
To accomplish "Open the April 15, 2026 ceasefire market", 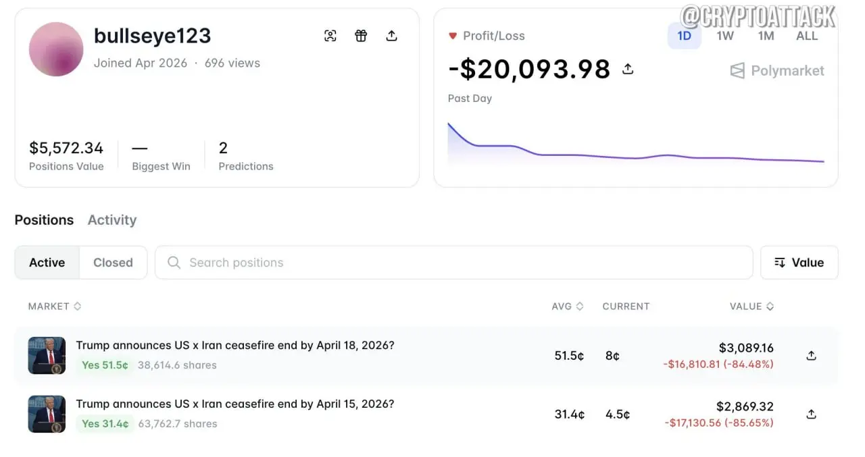I will pos(234,404).
